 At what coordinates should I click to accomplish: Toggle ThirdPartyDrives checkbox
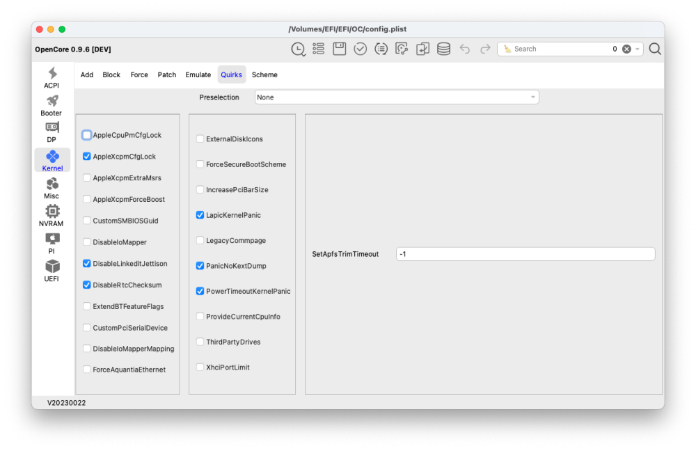coord(200,341)
